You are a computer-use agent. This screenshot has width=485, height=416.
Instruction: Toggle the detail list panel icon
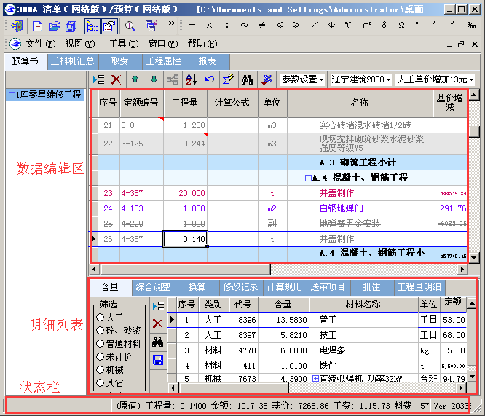click(109, 26)
